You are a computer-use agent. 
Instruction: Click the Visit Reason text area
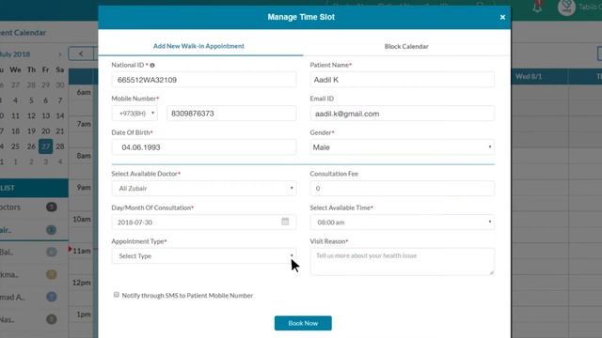(402, 262)
